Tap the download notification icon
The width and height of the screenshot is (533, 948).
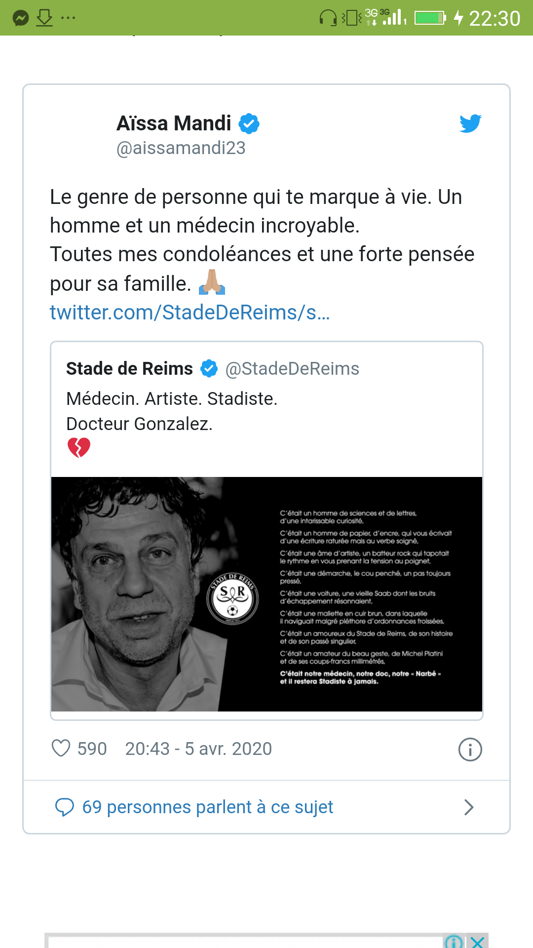click(x=44, y=18)
